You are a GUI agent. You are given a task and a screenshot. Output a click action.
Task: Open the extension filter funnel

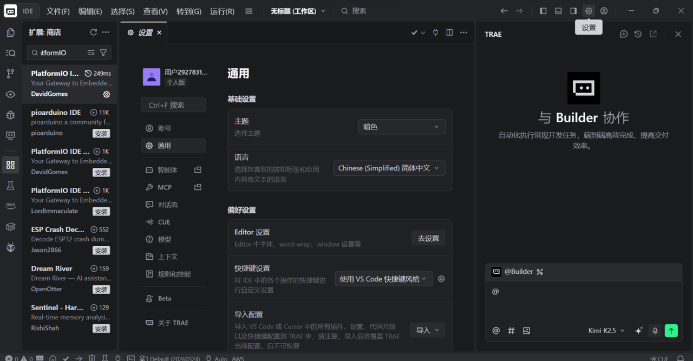(x=103, y=52)
